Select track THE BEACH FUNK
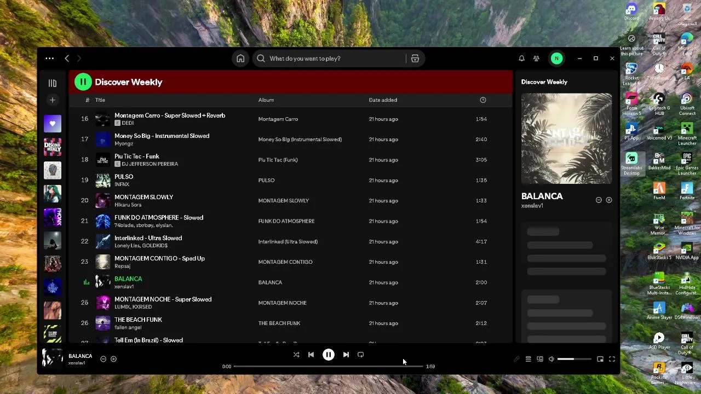The width and height of the screenshot is (701, 394). point(138,320)
